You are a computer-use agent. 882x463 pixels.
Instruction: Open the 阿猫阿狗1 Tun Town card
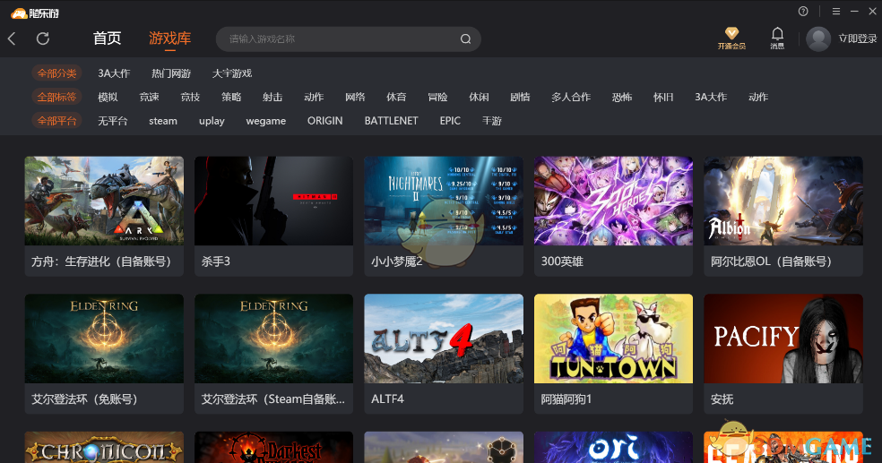613,354
